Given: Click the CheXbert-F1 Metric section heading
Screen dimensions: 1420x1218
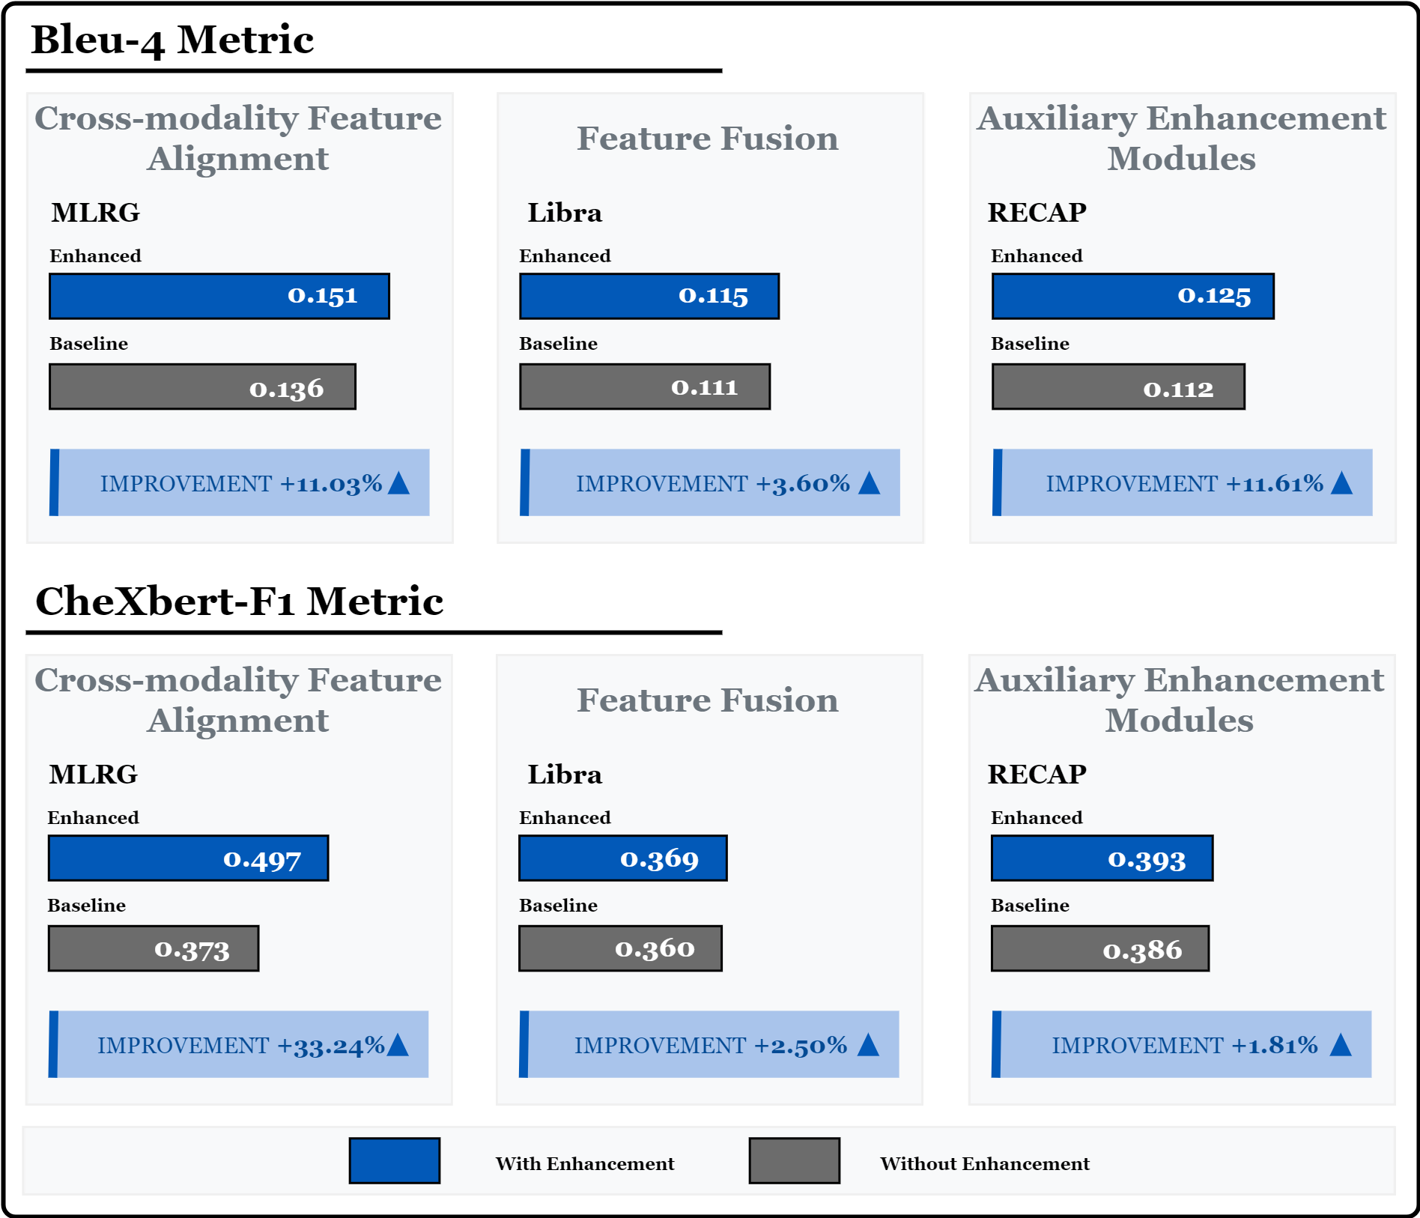Looking at the screenshot, I should pyautogui.click(x=239, y=602).
